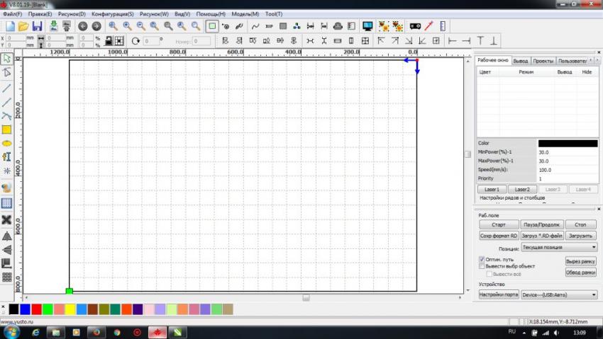The image size is (603, 339).
Task: Click the 'Настройки порта' button
Action: tap(499, 294)
